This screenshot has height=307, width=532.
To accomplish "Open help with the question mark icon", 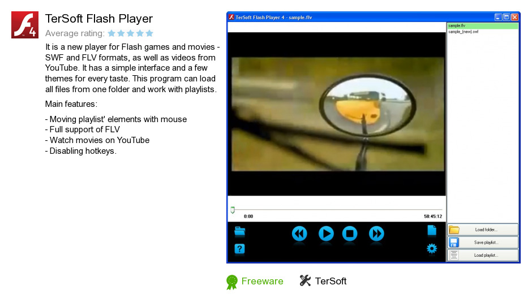I will pos(239,249).
